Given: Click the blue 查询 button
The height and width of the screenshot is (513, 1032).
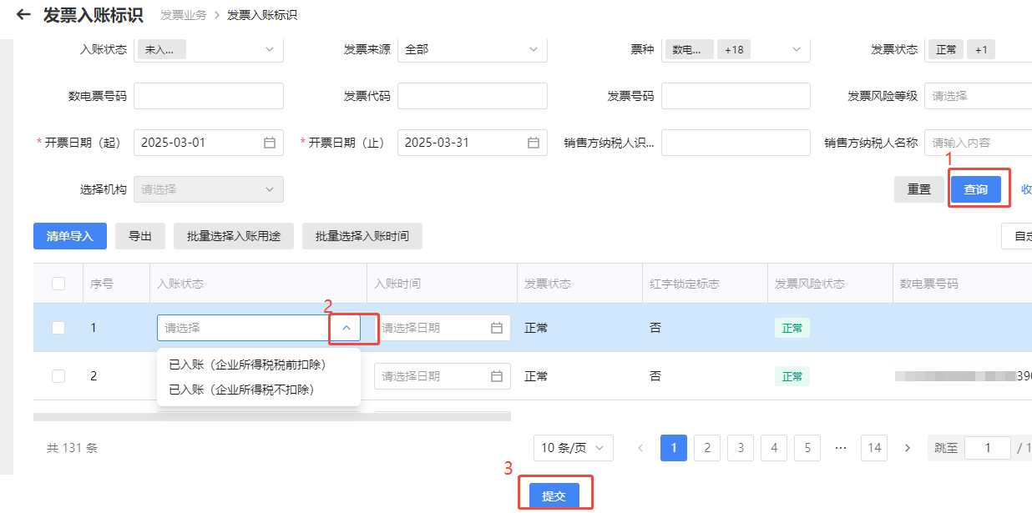Looking at the screenshot, I should [x=975, y=189].
